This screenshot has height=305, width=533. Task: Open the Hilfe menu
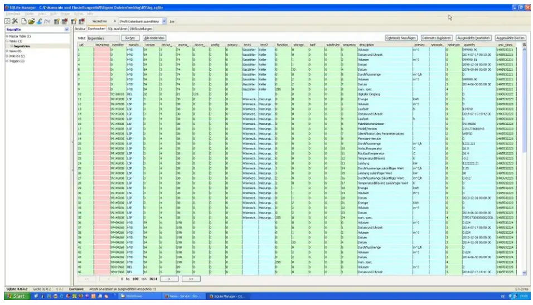90,14
